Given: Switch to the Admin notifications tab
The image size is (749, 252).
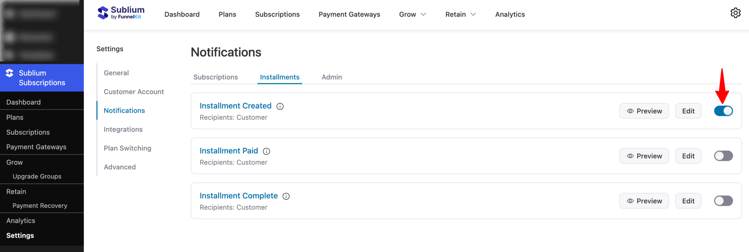Looking at the screenshot, I should coord(331,77).
